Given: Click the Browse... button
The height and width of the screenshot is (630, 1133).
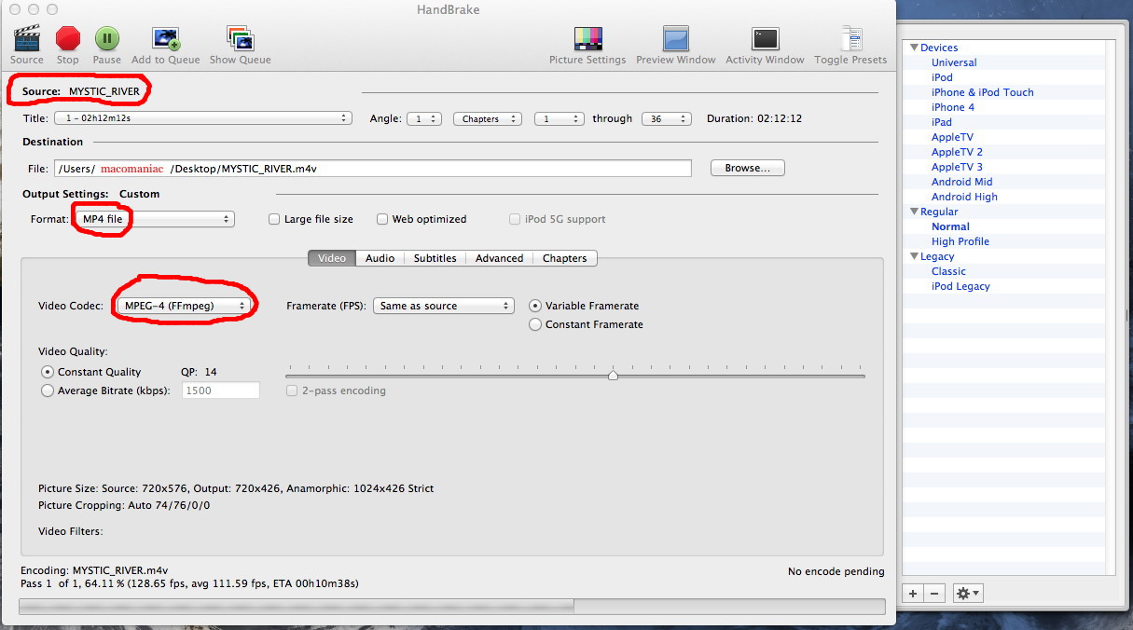Looking at the screenshot, I should coord(748,168).
